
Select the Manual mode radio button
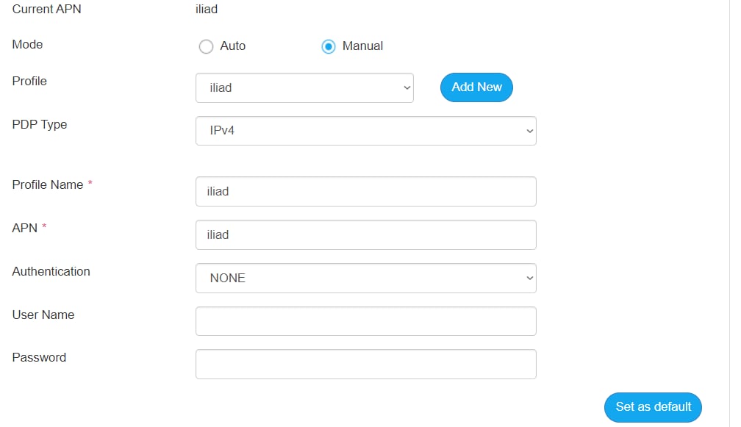click(x=329, y=47)
